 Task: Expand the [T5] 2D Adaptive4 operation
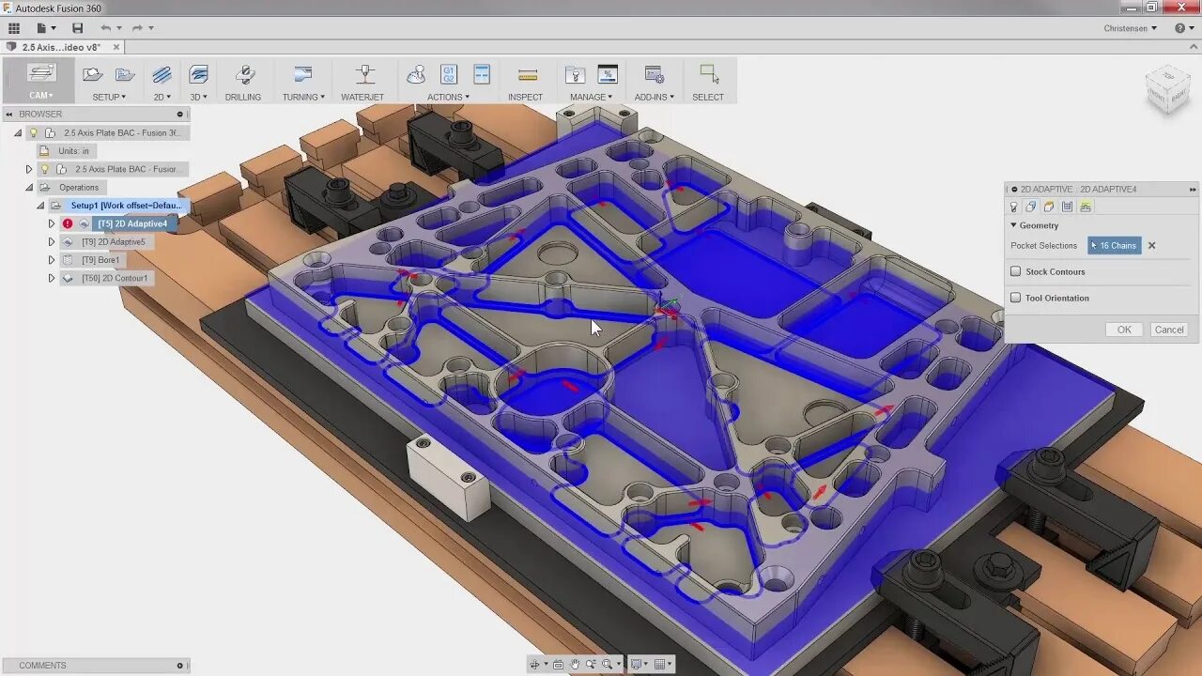click(52, 223)
